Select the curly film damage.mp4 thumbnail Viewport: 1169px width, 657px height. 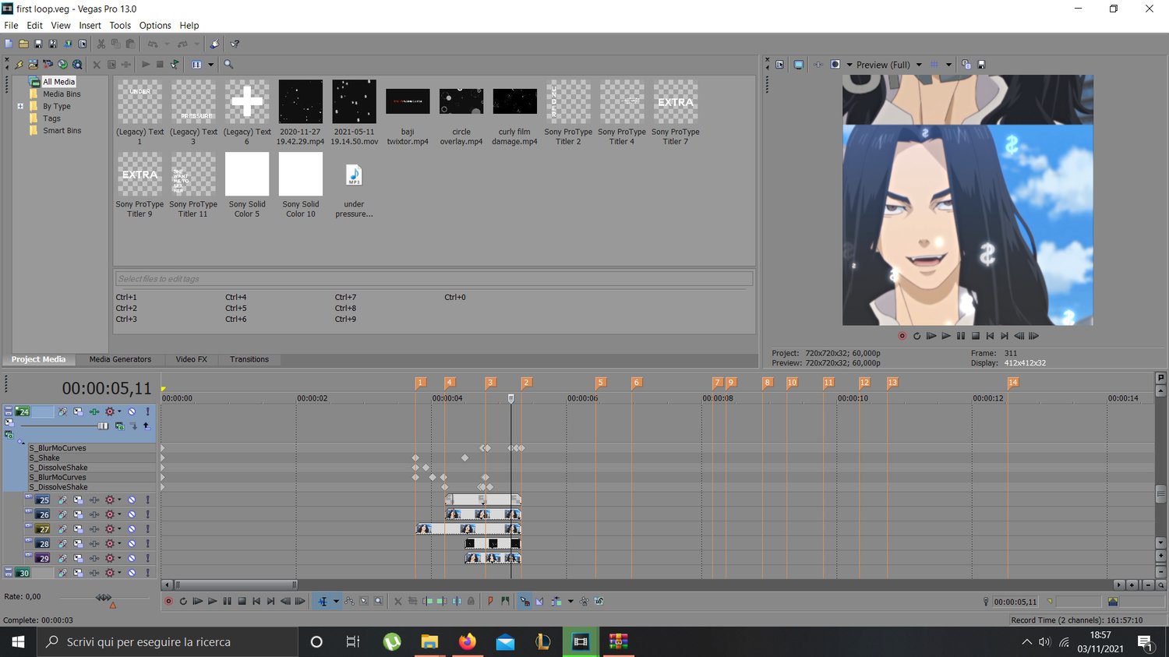514,101
